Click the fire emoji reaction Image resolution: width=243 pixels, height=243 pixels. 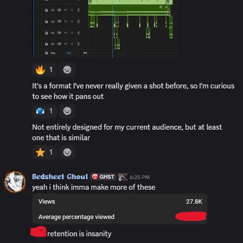[x=44, y=69]
